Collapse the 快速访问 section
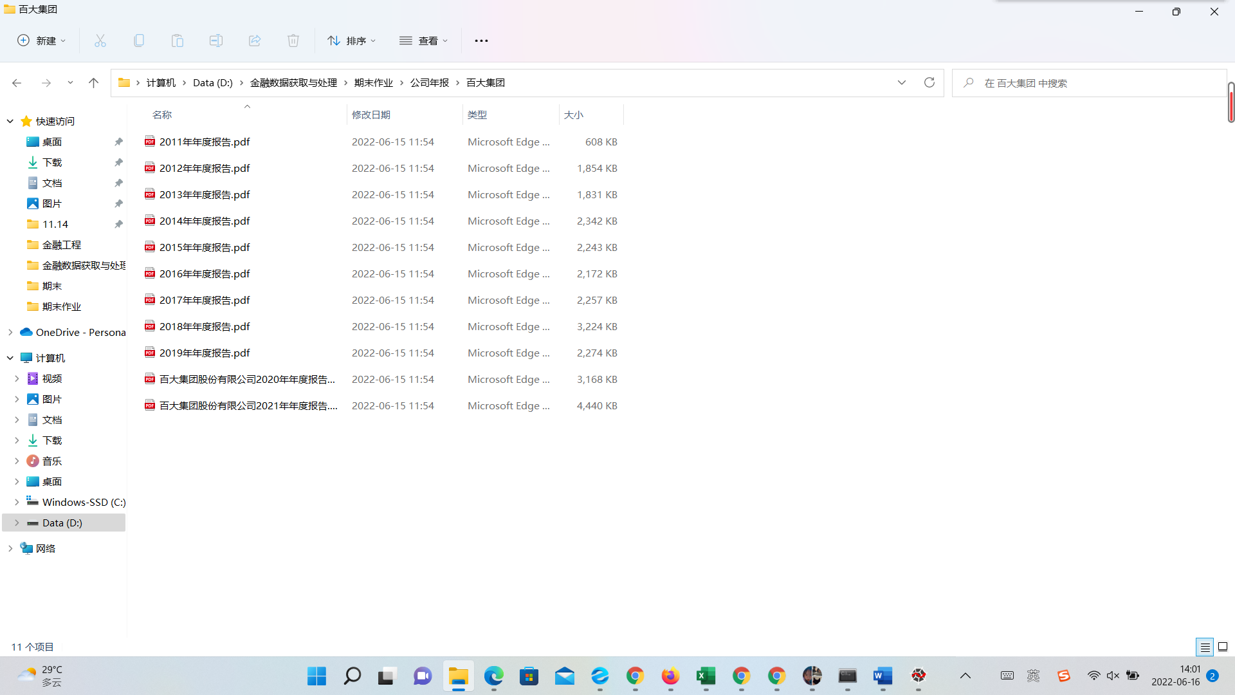 (10, 121)
